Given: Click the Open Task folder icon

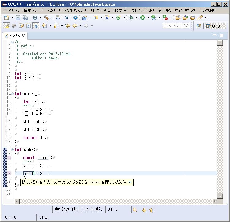Looking at the screenshot, I should coord(193,18).
